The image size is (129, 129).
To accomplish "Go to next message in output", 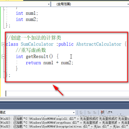I will pyautogui.click(x=94, y=113).
